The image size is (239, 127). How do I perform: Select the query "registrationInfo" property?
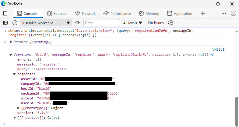click(42, 69)
